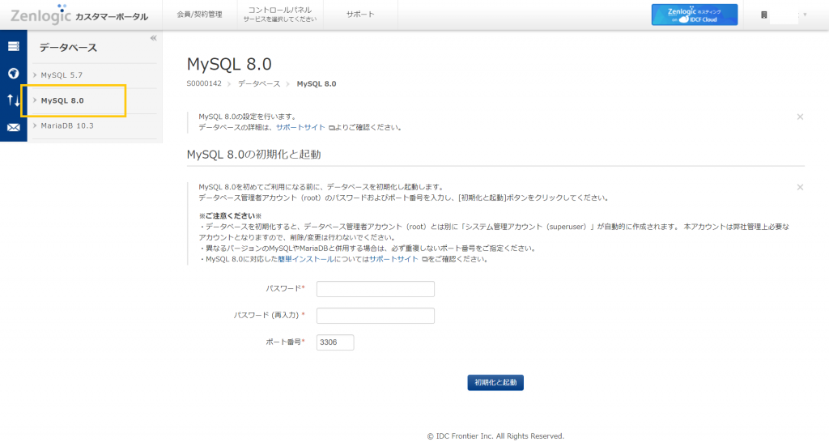Expand MariaDB 10.3 in the sidebar
Image resolution: width=829 pixels, height=442 pixels.
point(67,125)
